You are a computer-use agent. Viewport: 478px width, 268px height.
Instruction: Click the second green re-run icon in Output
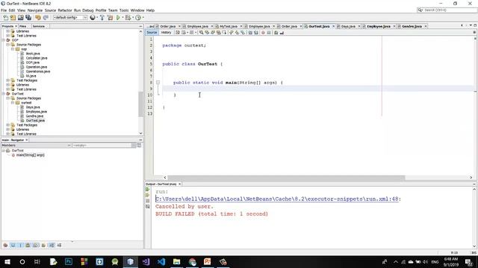(x=148, y=195)
